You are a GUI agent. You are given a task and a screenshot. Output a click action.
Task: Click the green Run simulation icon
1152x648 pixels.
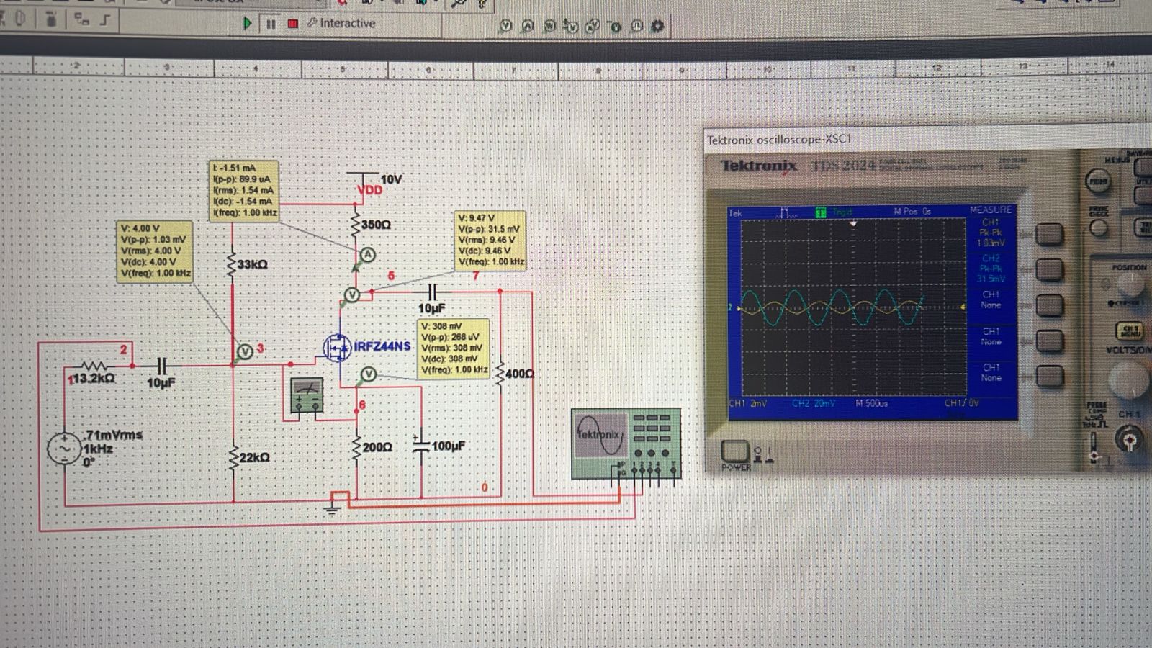click(246, 23)
